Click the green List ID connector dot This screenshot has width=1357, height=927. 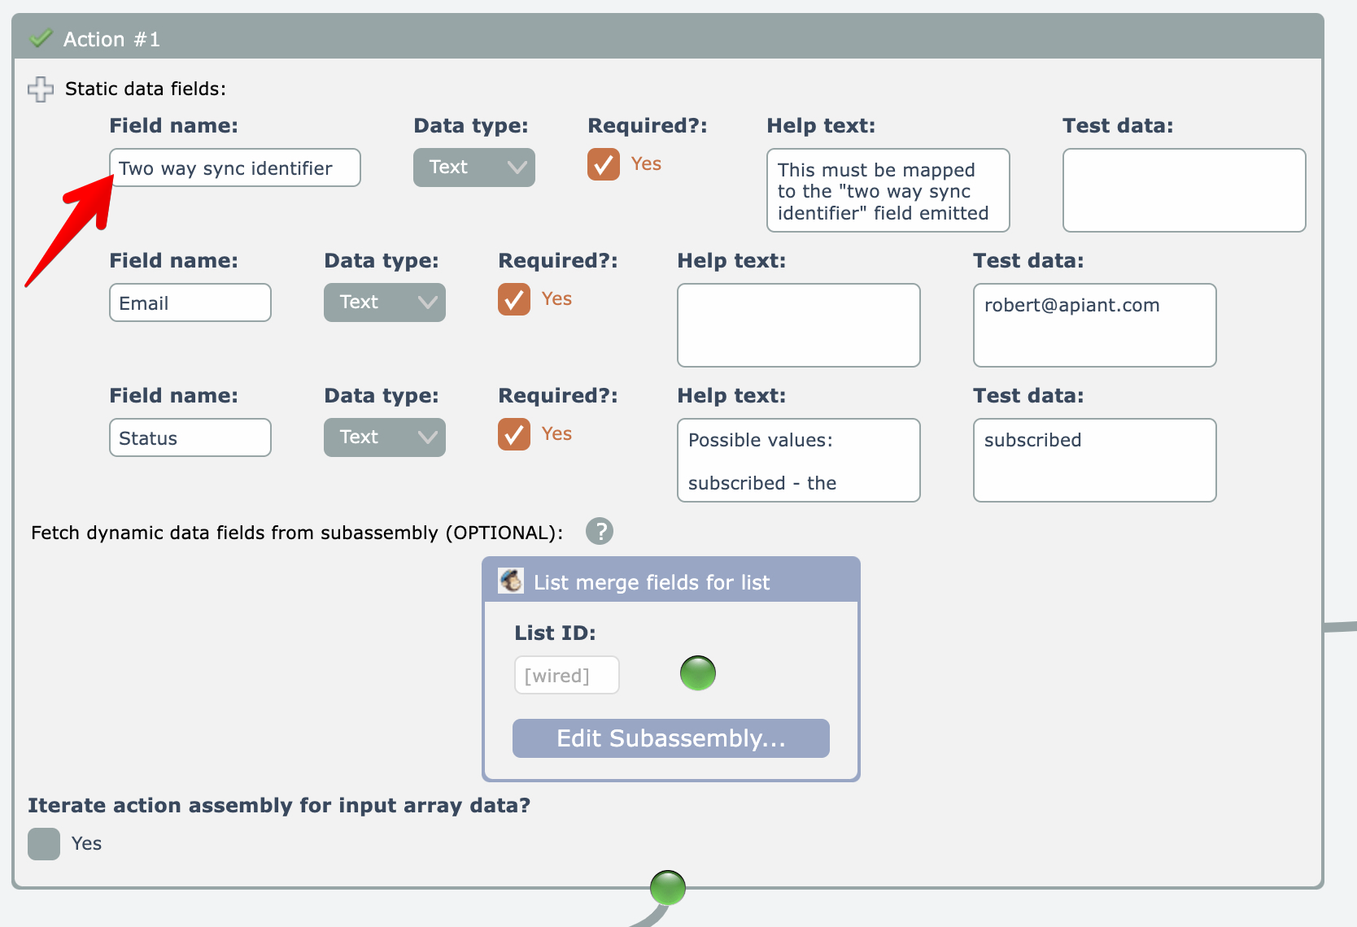click(x=697, y=673)
